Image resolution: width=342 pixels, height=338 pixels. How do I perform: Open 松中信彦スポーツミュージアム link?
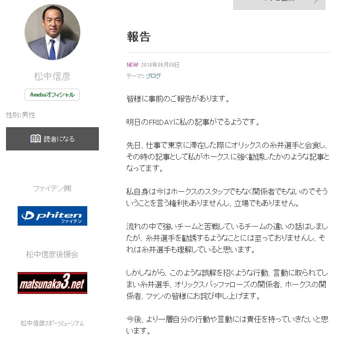pyautogui.click(x=52, y=323)
